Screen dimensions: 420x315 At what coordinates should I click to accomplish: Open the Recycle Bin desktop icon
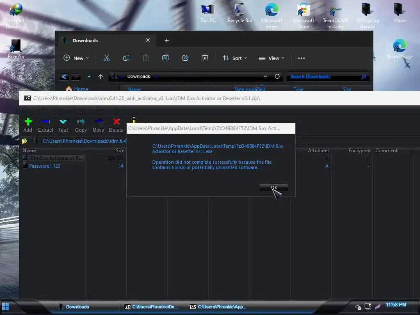pyautogui.click(x=240, y=14)
